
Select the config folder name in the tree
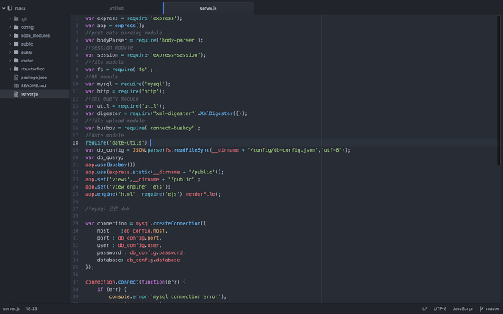click(x=27, y=27)
